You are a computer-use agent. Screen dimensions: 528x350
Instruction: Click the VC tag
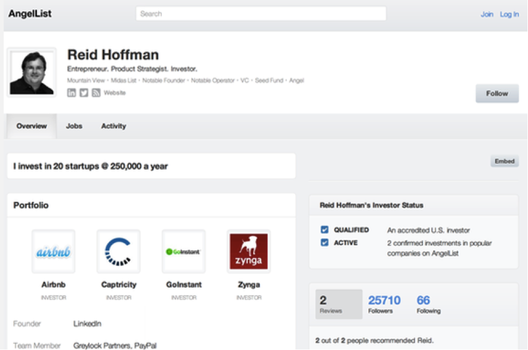244,80
